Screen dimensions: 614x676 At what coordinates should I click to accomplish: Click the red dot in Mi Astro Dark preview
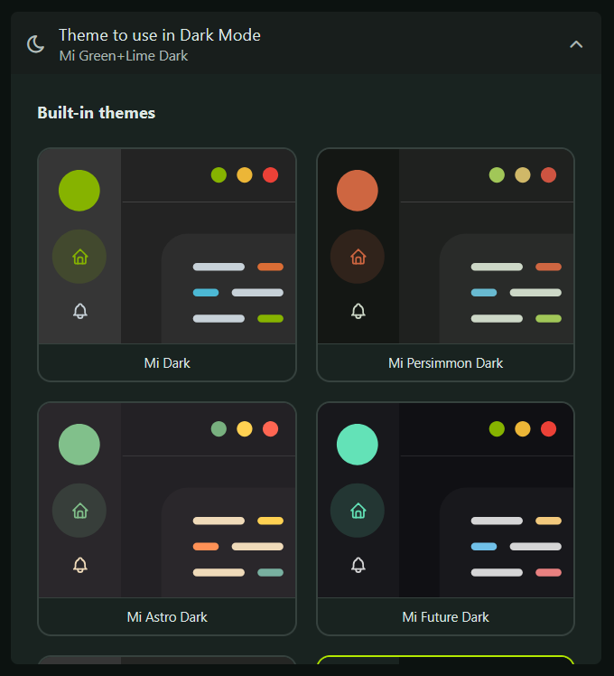click(271, 429)
